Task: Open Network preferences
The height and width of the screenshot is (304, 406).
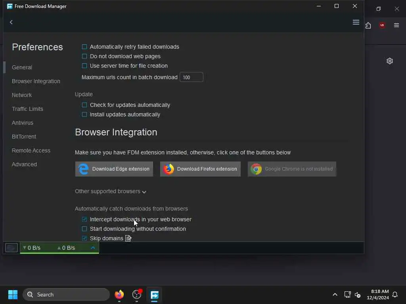Action: 22,95
